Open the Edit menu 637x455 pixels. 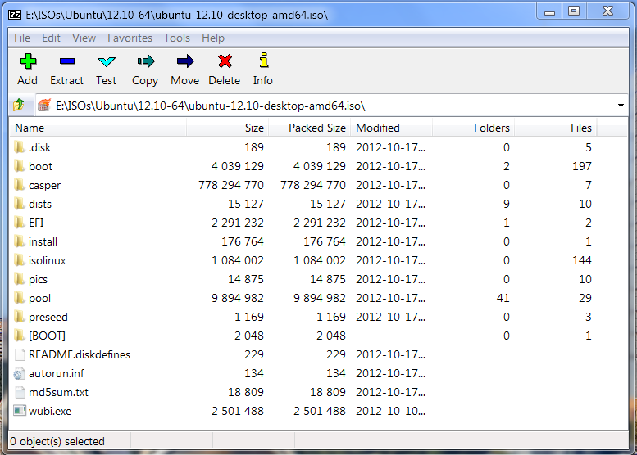pyautogui.click(x=51, y=38)
